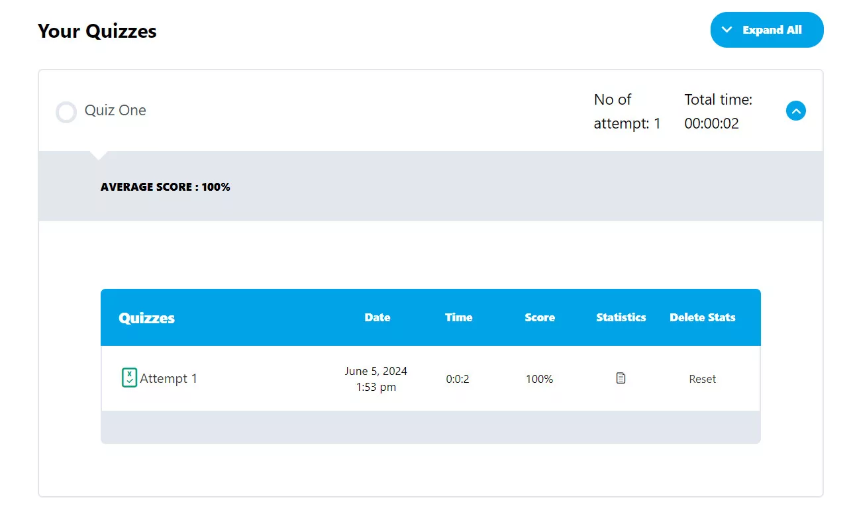Click the 100% score value of Attempt 1
Viewport: 851px width, 522px height.
(x=539, y=379)
